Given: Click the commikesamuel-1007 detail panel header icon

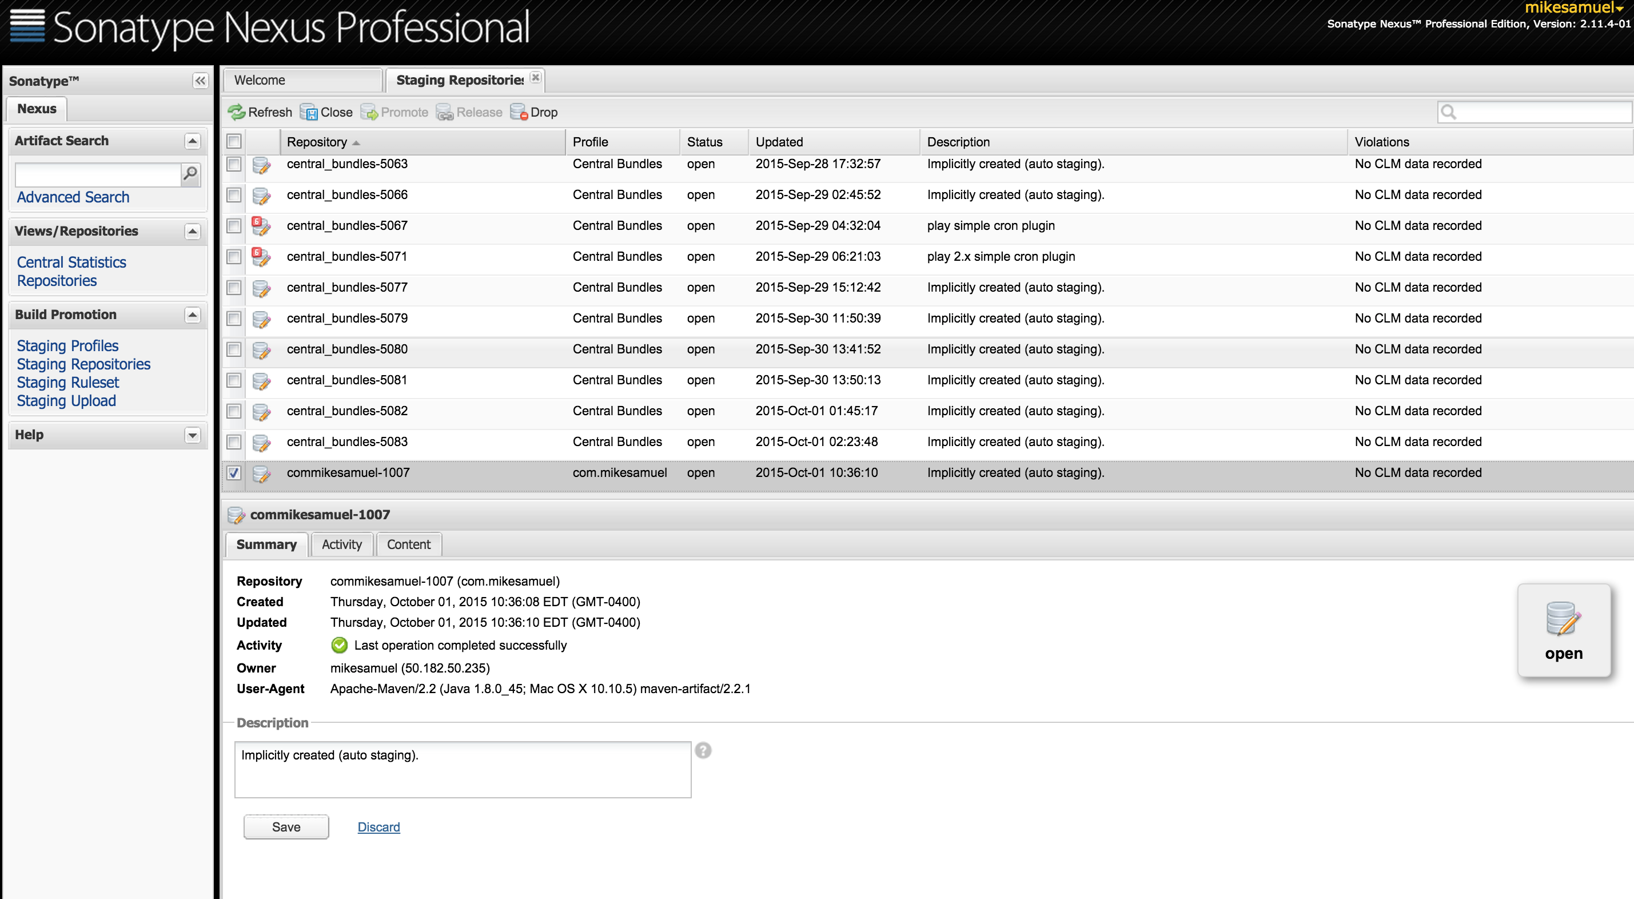Looking at the screenshot, I should point(236,515).
